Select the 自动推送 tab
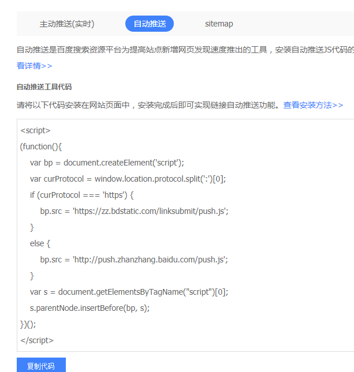Viewport: 354px width, 372px height. (x=150, y=24)
